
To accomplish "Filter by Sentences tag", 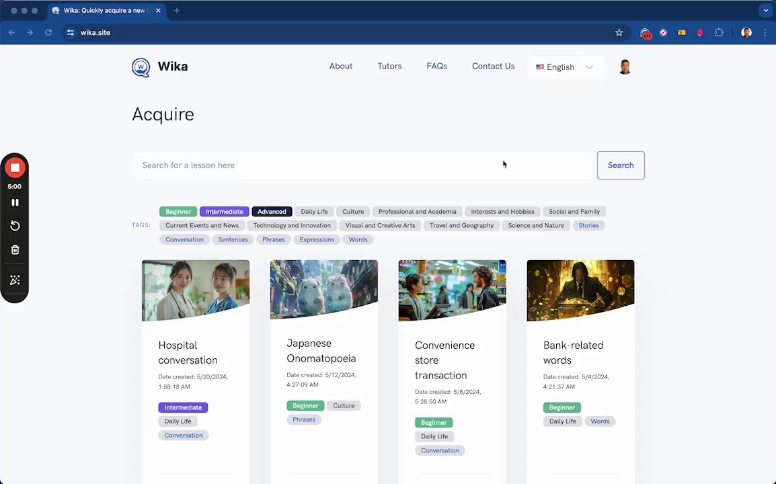I will tap(233, 239).
